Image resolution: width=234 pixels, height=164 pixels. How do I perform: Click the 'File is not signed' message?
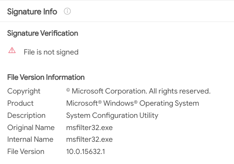click(51, 52)
